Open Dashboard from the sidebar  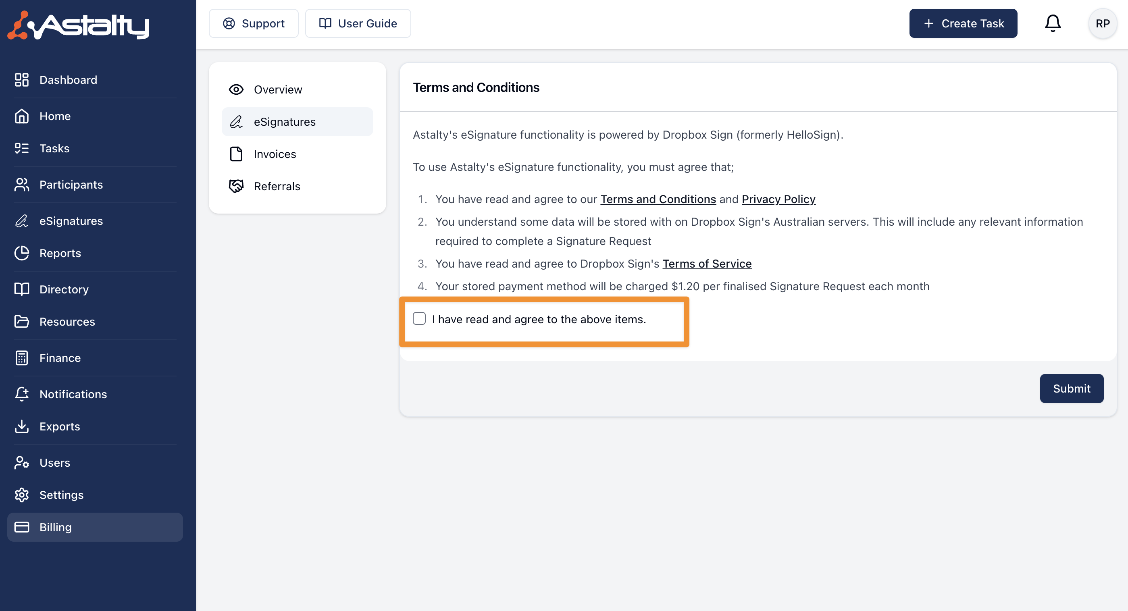tap(68, 80)
